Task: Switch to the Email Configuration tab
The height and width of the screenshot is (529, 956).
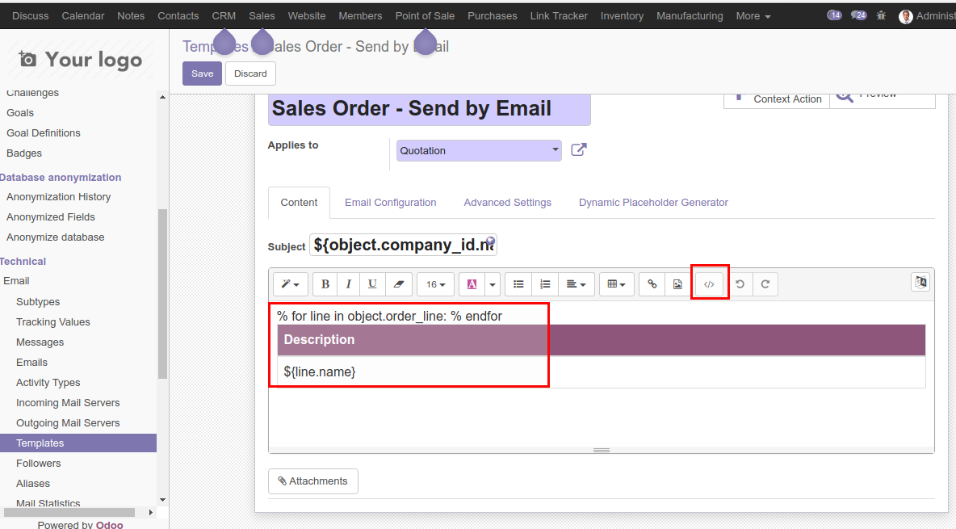Action: pyautogui.click(x=391, y=202)
